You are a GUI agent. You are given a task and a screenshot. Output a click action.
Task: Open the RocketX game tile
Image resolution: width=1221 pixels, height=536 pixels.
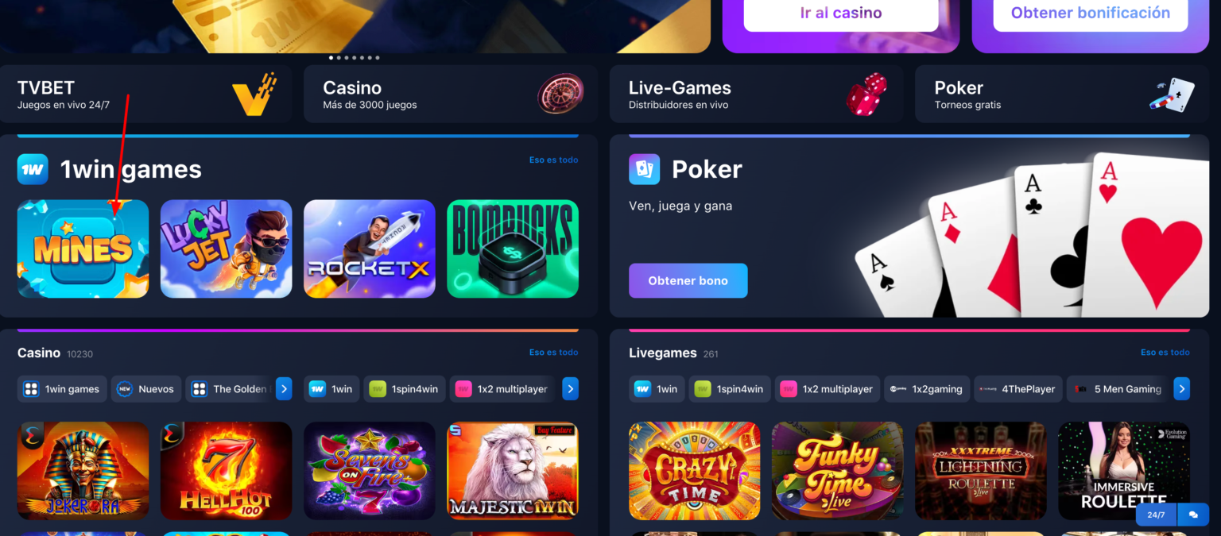(369, 249)
